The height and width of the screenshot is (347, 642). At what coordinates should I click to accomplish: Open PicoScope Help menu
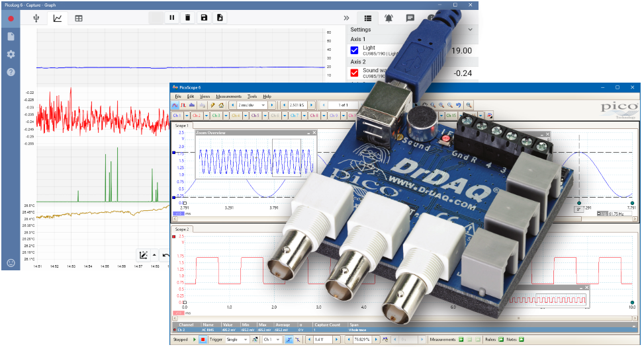(x=267, y=96)
